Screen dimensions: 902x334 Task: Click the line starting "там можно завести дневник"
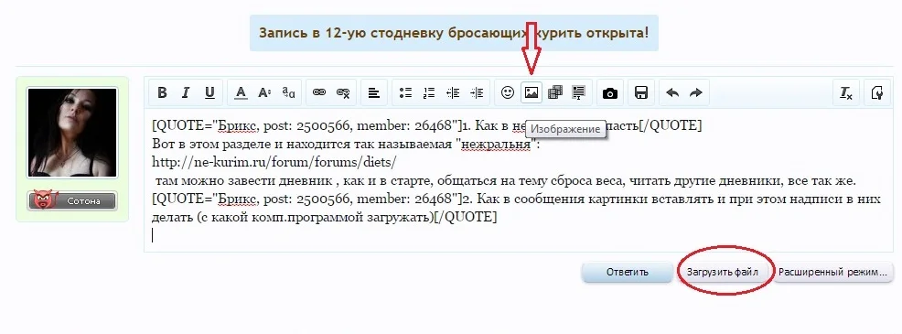click(x=506, y=181)
